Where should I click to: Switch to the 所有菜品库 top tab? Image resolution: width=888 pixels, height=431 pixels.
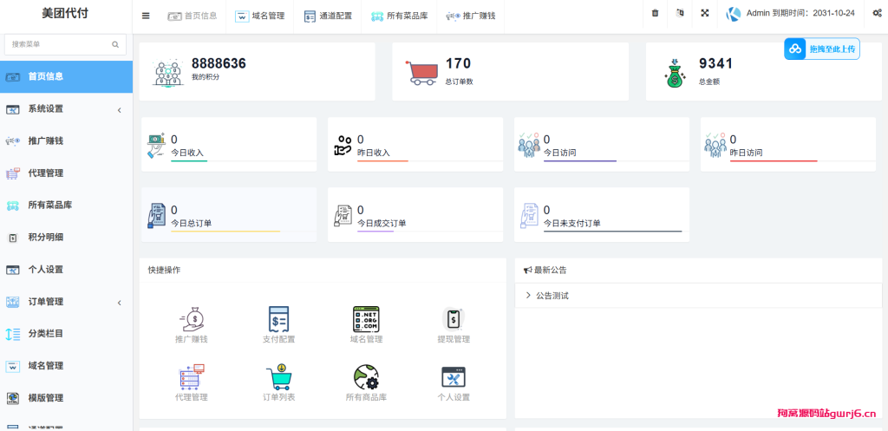coord(399,16)
